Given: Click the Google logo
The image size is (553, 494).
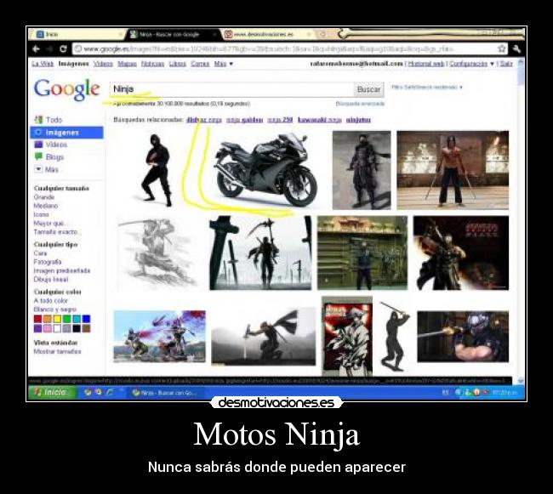Looking at the screenshot, I should [66, 89].
